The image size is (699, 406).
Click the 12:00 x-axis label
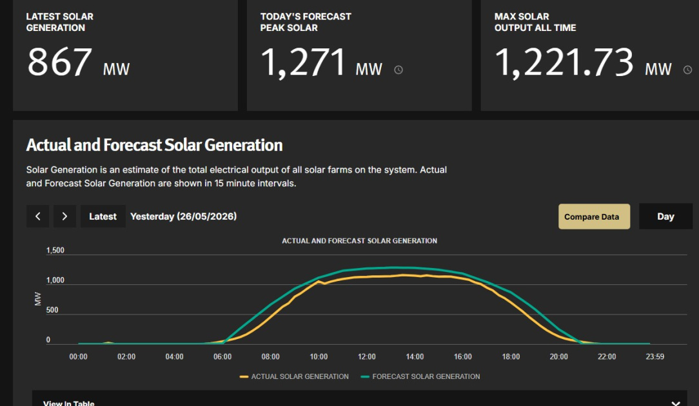click(366, 356)
